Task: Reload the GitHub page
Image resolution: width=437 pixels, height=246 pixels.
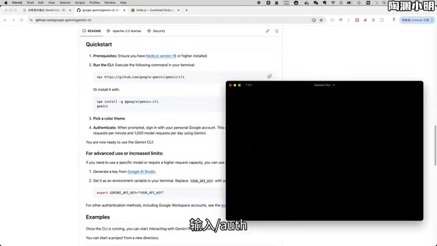Action: coord(21,20)
